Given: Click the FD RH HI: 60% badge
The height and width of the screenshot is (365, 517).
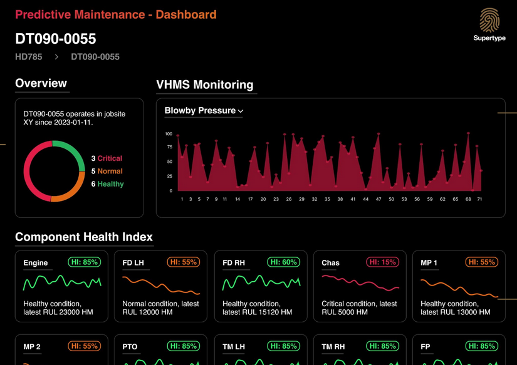Looking at the screenshot, I should 283,262.
